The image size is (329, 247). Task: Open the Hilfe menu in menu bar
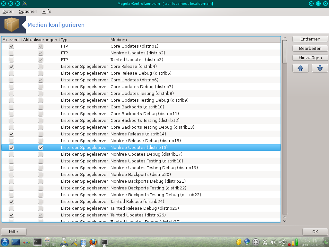click(x=47, y=11)
